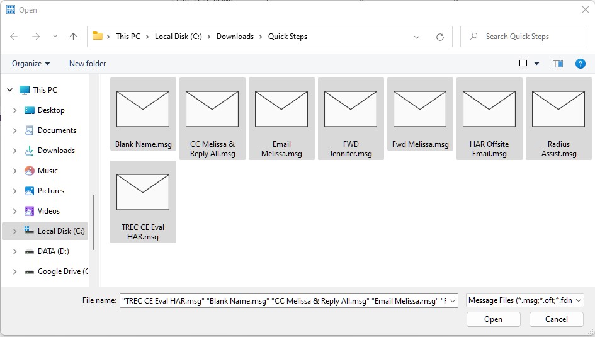The height and width of the screenshot is (337, 595).
Task: Expand the DATA (D:) node
Action: 15,251
